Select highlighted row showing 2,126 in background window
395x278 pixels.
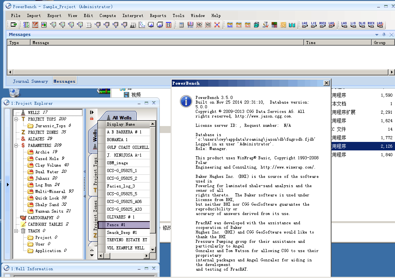tap(363, 146)
